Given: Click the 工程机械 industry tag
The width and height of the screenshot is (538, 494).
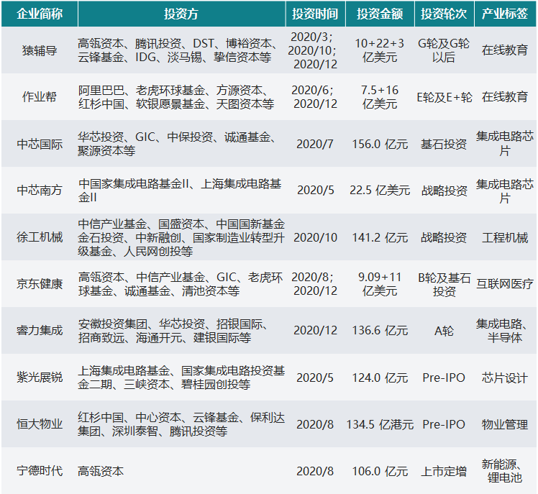Looking at the screenshot, I should [505, 237].
